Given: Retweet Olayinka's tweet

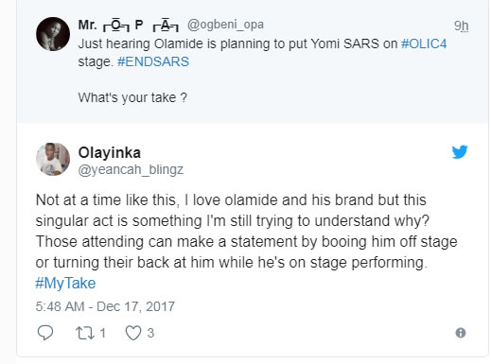Looking at the screenshot, I should [x=85, y=333].
